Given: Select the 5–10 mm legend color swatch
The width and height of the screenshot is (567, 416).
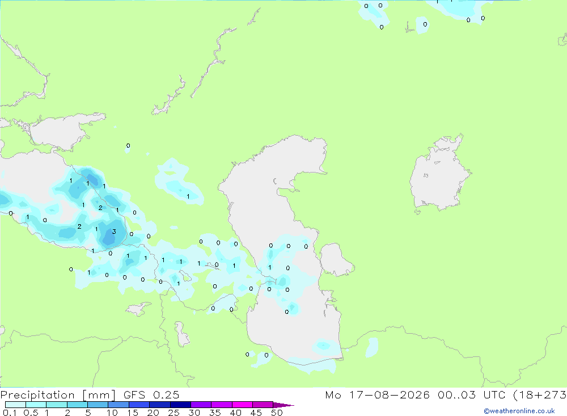Looking at the screenshot, I should tap(98, 405).
